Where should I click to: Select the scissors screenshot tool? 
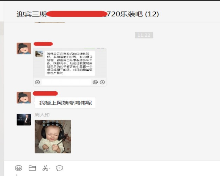45,168
